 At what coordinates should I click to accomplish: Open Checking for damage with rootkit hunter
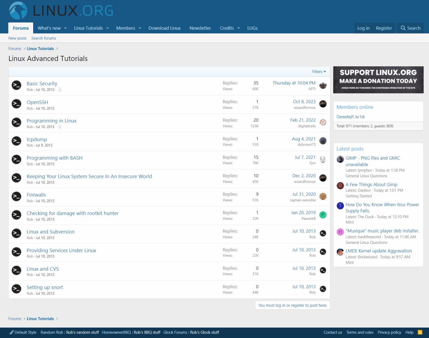73,213
